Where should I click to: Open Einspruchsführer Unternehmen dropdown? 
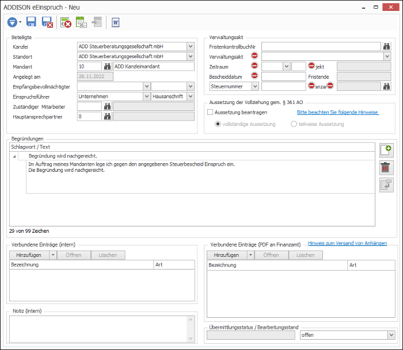click(146, 96)
